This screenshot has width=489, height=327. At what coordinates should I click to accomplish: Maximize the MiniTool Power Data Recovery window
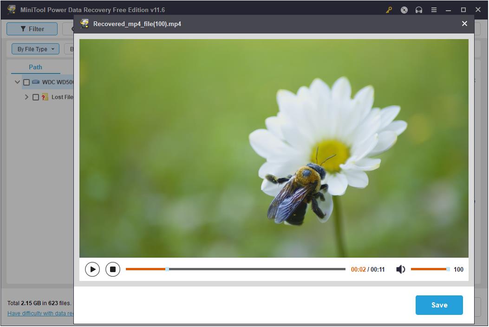pos(463,10)
